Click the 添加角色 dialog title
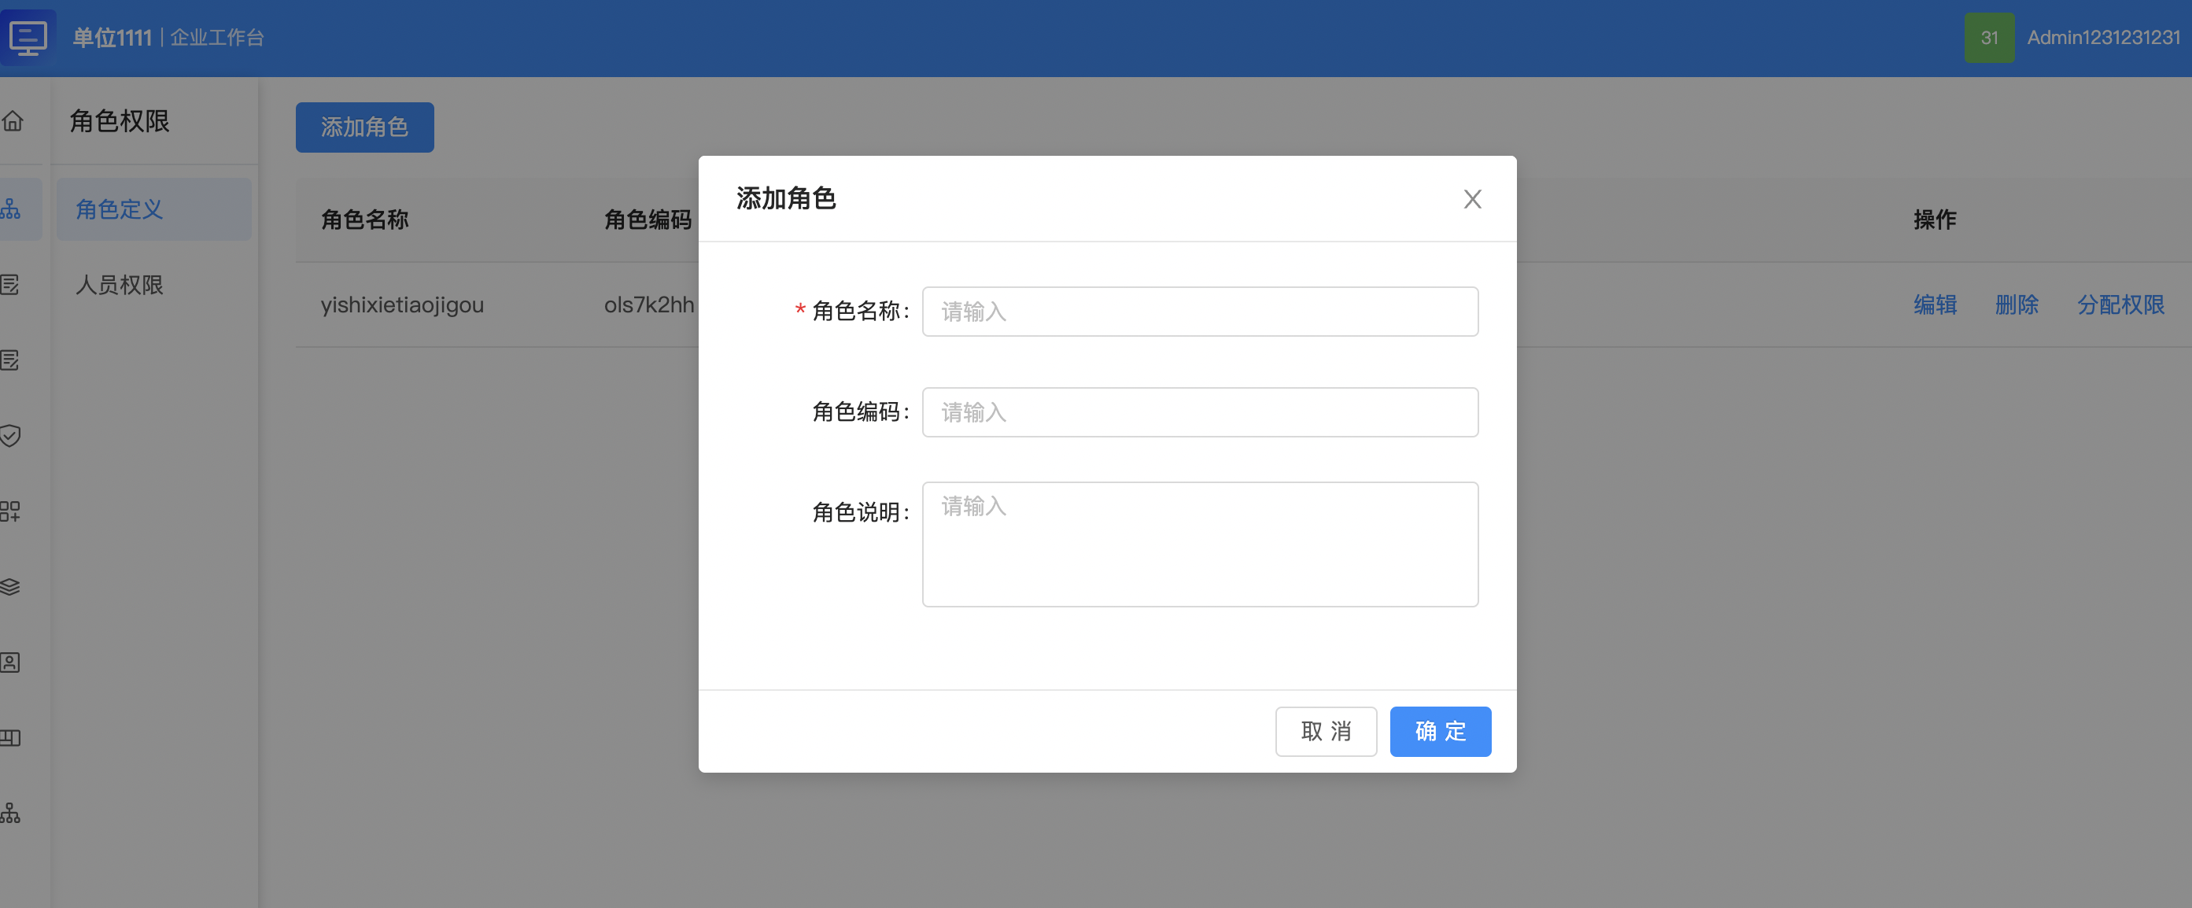Screen dimensions: 2192x908 click(x=785, y=198)
